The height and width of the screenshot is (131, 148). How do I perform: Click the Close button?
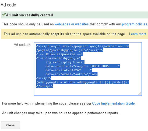pos(10,125)
